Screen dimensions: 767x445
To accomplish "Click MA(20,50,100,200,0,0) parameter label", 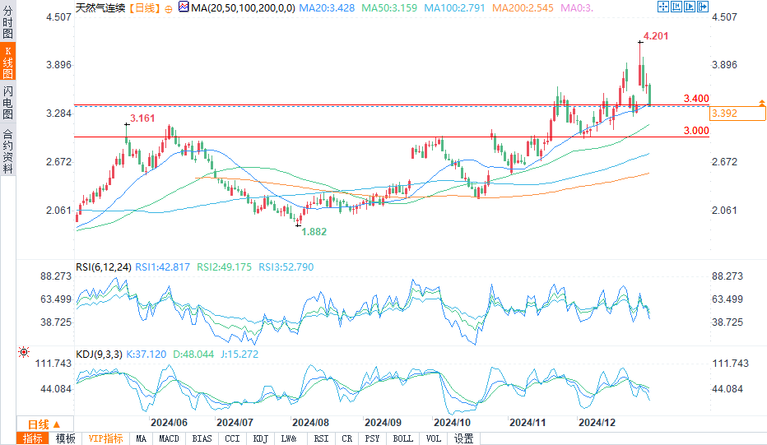I will (x=243, y=8).
